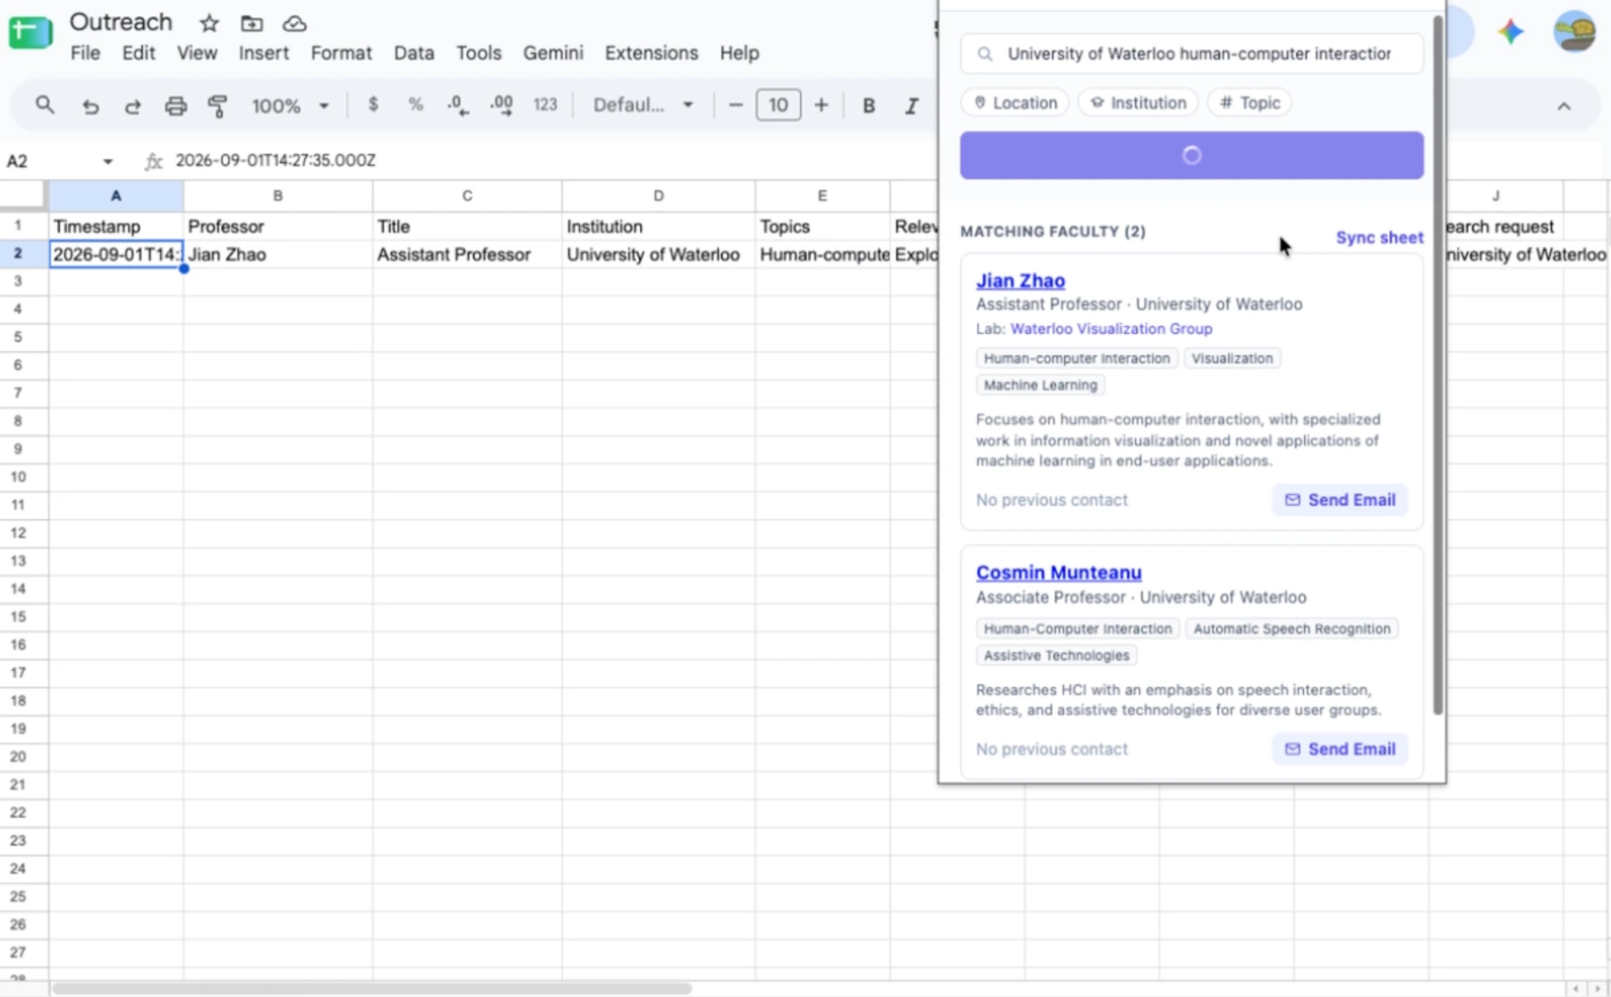Viewport: 1611px width, 997px height.
Task: Format as currency with dollar icon
Action: [x=373, y=105]
